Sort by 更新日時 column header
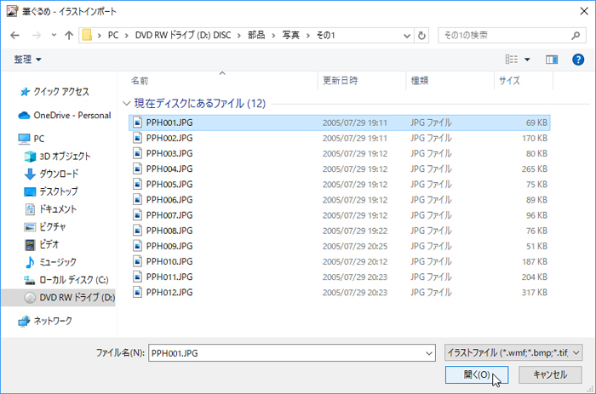 coord(340,81)
